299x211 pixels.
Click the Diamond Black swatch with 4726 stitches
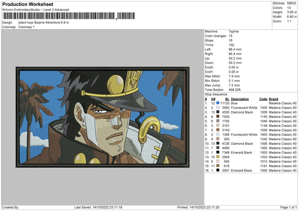coord(218,143)
